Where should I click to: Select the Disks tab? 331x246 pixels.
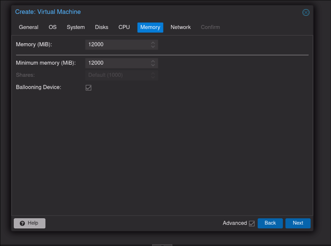click(x=102, y=27)
